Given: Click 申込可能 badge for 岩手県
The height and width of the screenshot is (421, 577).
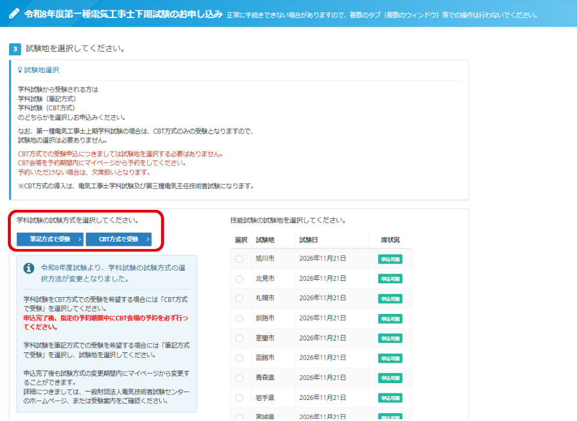Looking at the screenshot, I should 390,398.
